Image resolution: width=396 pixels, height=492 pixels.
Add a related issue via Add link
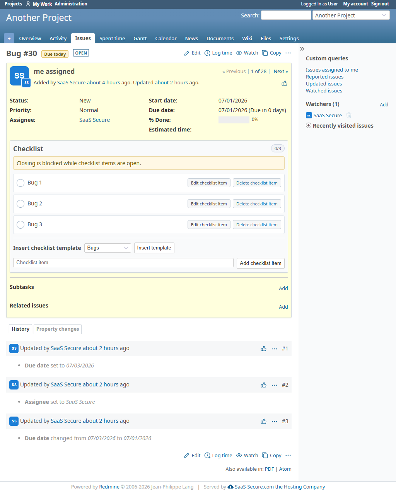click(x=283, y=307)
